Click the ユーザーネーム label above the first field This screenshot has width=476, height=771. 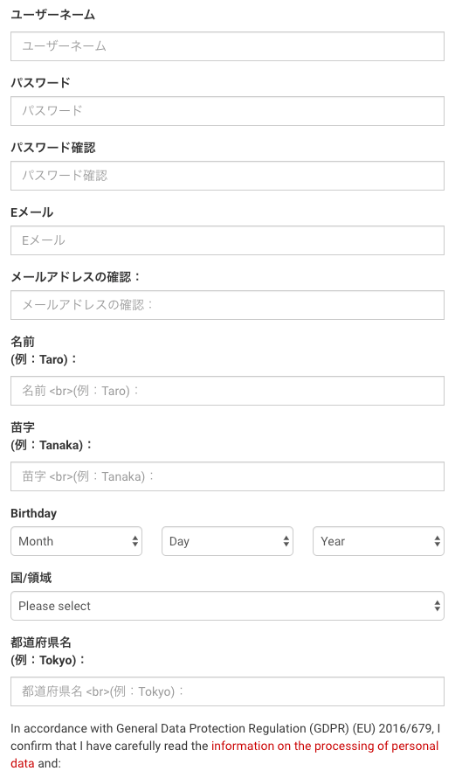[53, 15]
